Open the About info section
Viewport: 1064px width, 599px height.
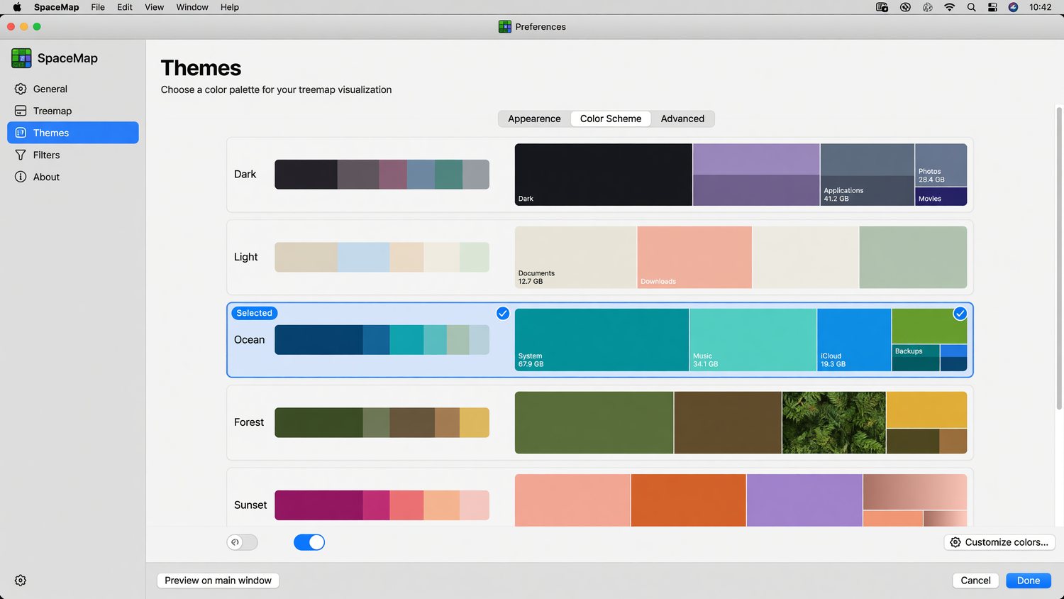point(72,177)
